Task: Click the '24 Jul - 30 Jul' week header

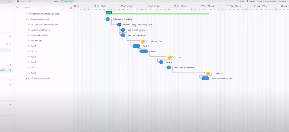Action: (x=153, y=6)
